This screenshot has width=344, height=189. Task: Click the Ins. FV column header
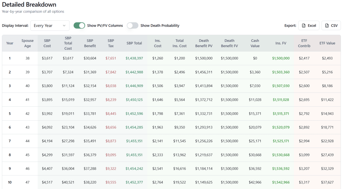point(281,43)
